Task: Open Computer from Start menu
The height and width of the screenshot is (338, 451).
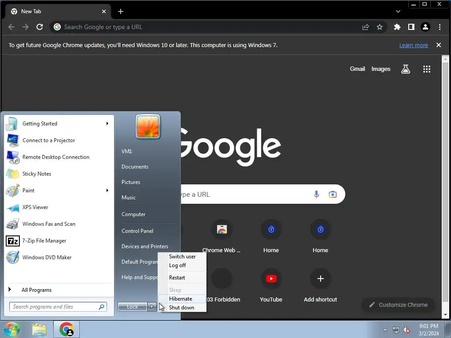Action: (133, 214)
